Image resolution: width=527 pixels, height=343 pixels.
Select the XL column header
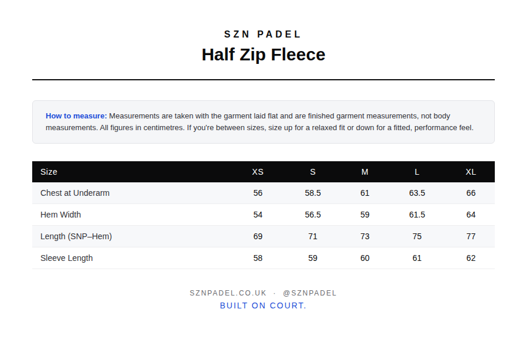click(471, 172)
